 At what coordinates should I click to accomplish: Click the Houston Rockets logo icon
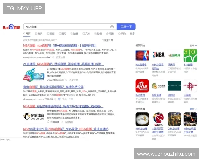[191, 86]
